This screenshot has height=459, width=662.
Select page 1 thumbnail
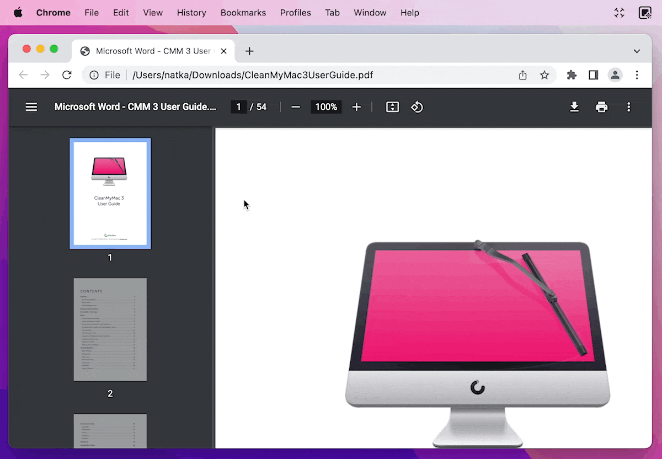[110, 194]
